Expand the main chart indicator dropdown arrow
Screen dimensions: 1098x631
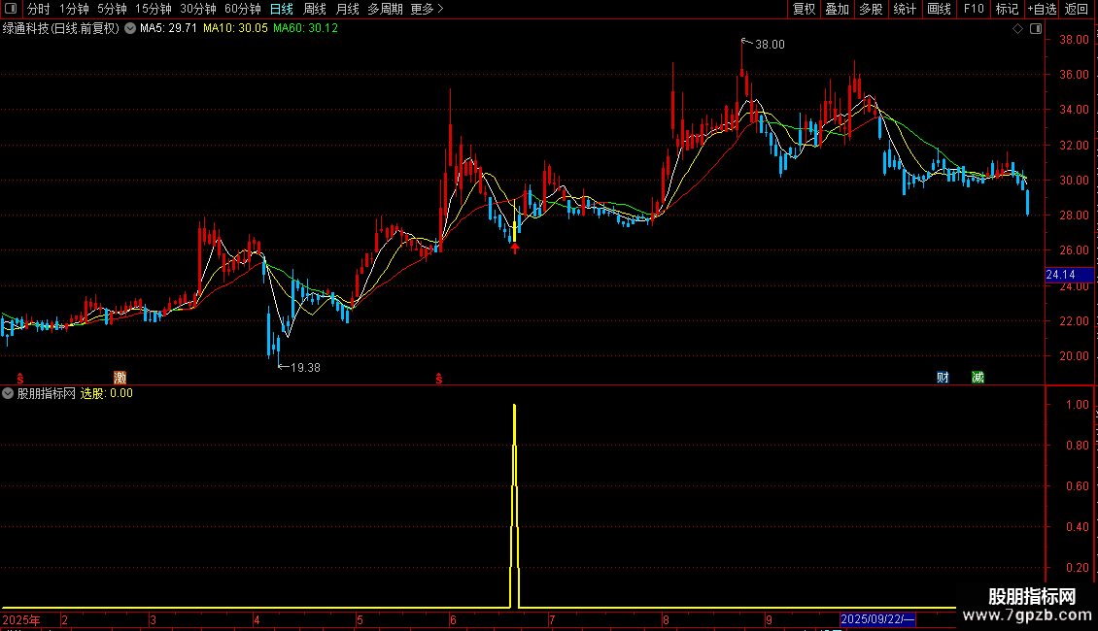pyautogui.click(x=130, y=28)
